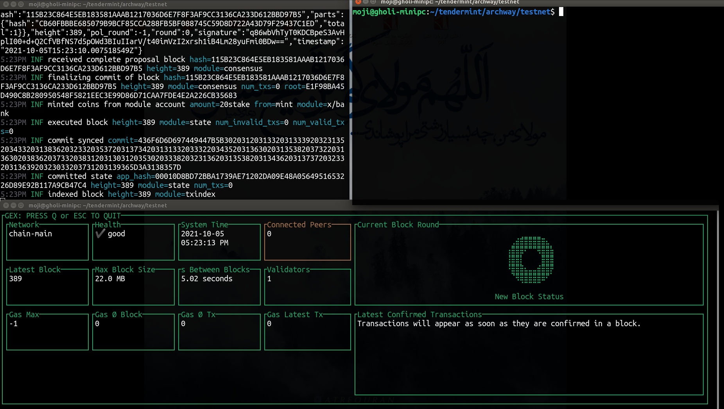Close the top-left log terminal window
The image size is (724, 409).
(x=6, y=4)
